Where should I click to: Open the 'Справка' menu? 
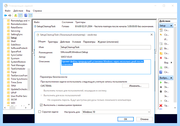37,11
